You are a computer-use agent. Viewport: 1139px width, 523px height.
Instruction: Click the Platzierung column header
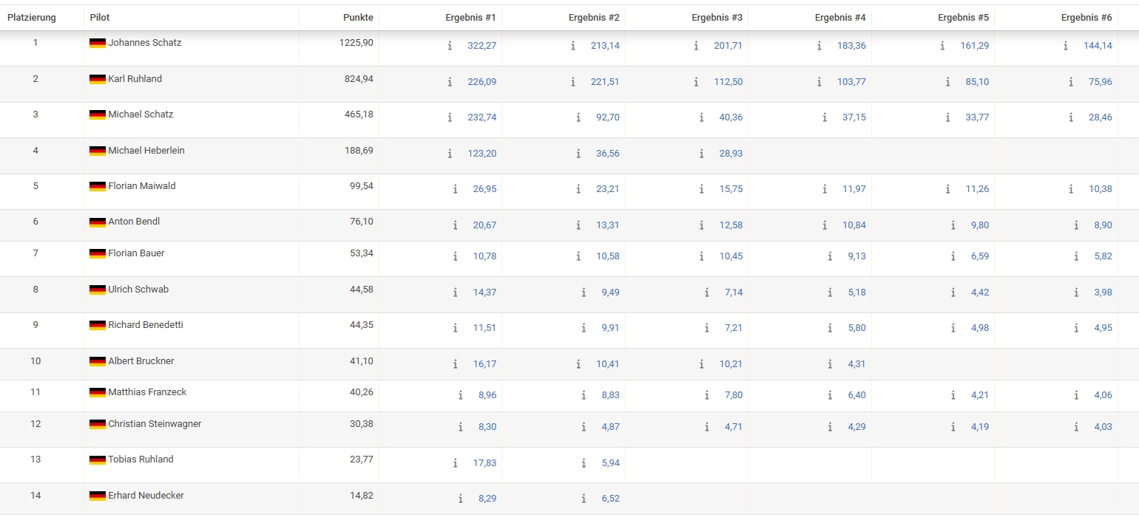click(32, 17)
